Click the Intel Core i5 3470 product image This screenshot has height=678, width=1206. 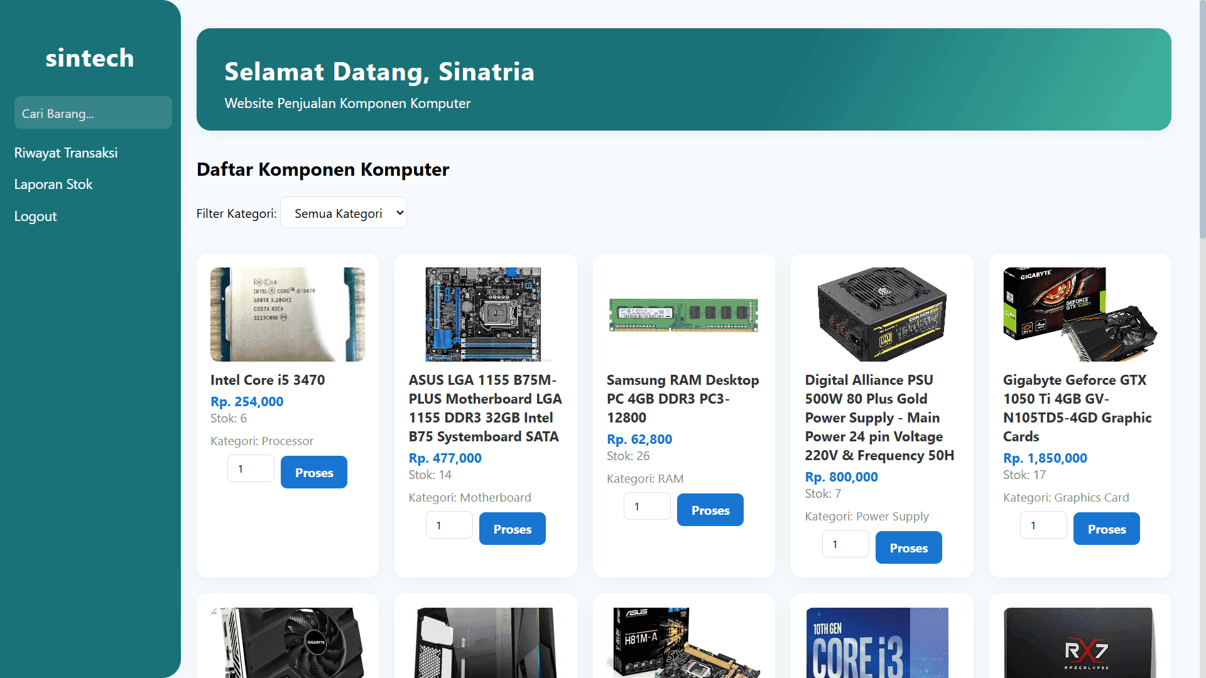(288, 315)
